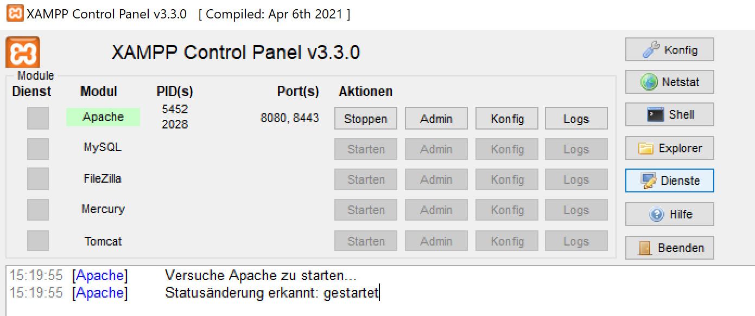
Task: Click the XAMPP logo icon
Action: 22,51
